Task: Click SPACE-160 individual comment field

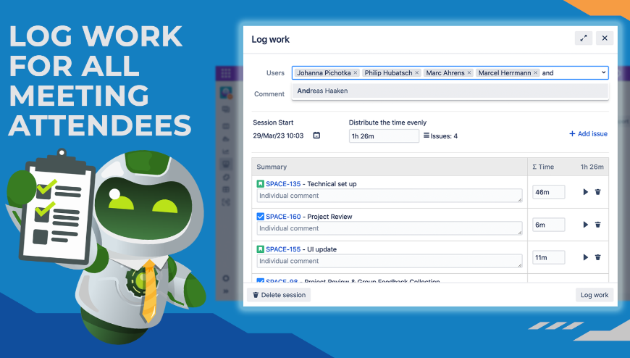Action: [390, 228]
